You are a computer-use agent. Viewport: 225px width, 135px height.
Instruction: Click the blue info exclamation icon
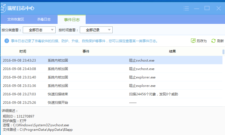[7, 41]
